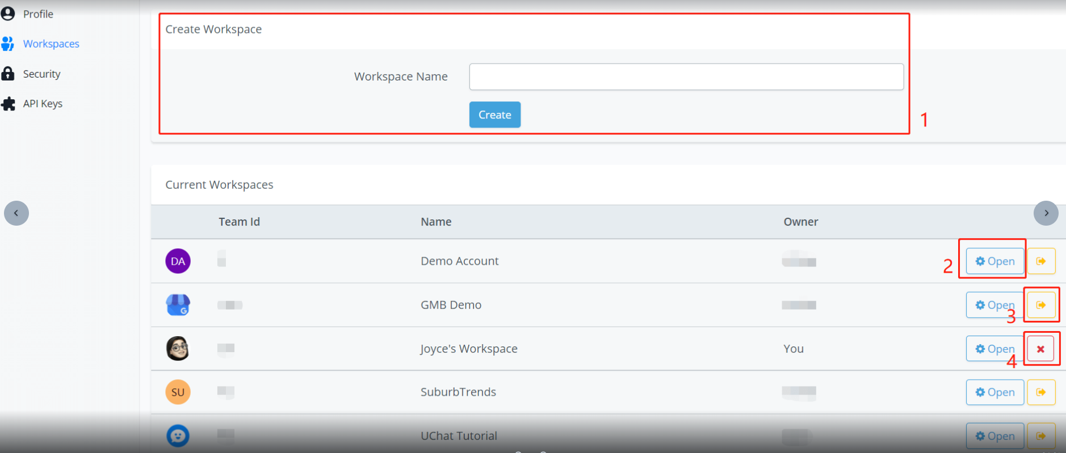
Task: Delete Joyce's Workspace with red X icon
Action: pos(1040,349)
